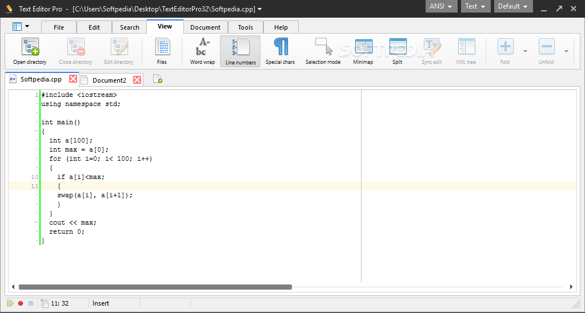The width and height of the screenshot is (585, 313).
Task: Open the Help ribbon tab
Action: click(x=281, y=27)
